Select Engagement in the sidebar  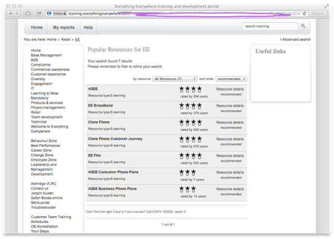41,84
